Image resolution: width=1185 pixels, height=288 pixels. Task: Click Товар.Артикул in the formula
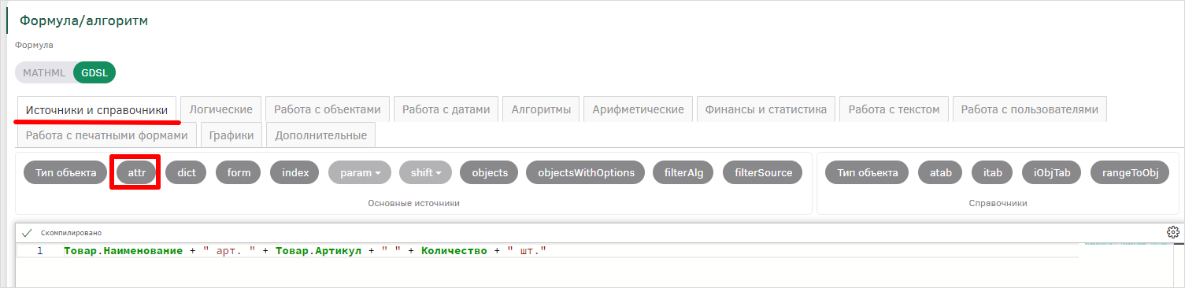318,251
